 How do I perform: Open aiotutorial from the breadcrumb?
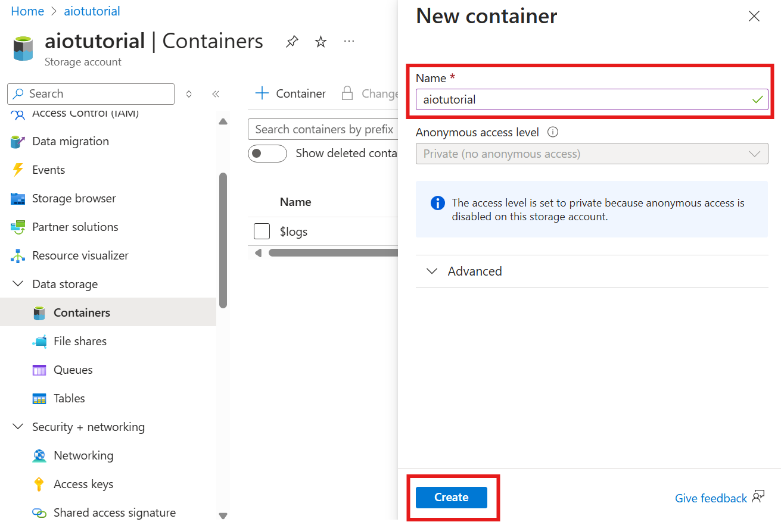coord(92,11)
